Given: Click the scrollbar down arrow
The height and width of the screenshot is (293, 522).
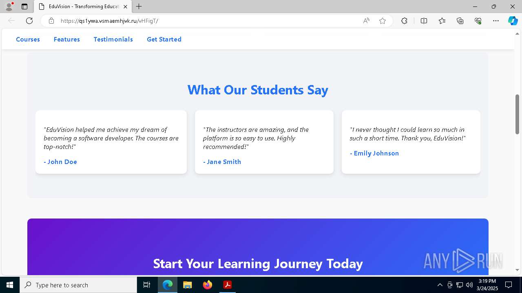Looking at the screenshot, I should 517,270.
